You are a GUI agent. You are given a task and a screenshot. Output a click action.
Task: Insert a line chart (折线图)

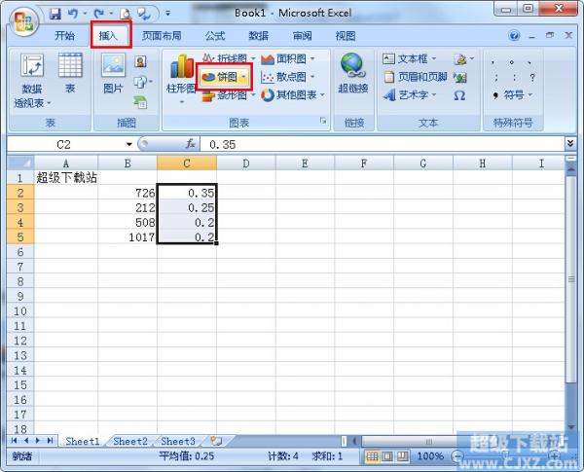[x=229, y=58]
